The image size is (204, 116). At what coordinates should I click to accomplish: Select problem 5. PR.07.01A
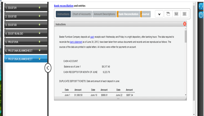(x=26, y=42)
